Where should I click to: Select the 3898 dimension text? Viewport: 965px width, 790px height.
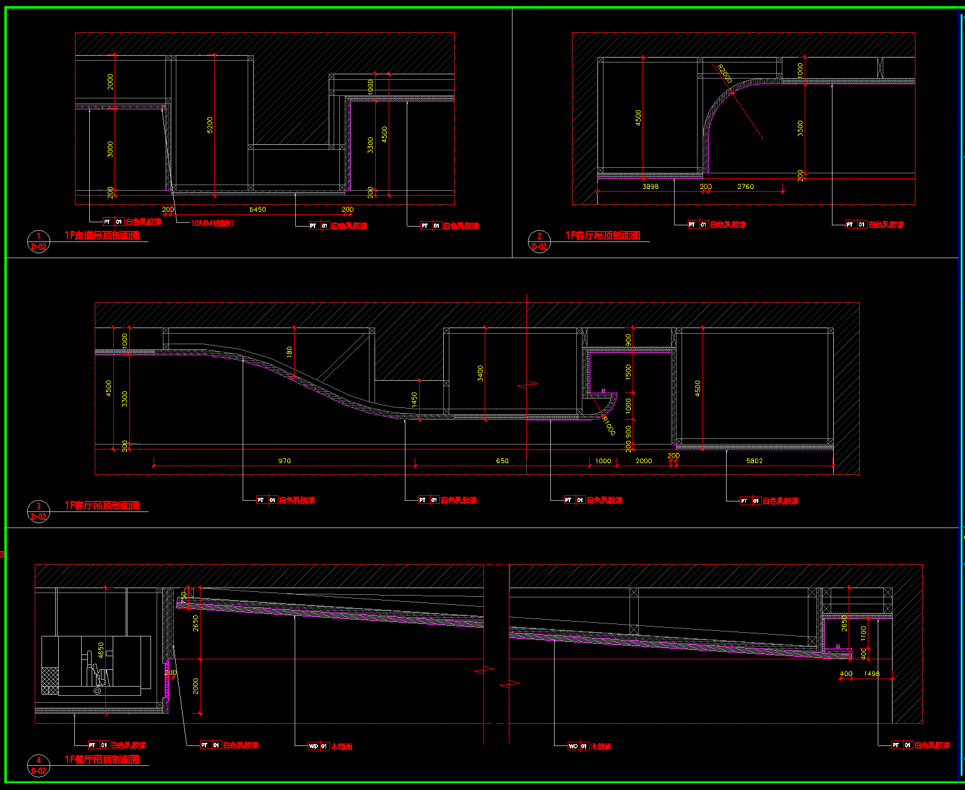[x=651, y=186]
